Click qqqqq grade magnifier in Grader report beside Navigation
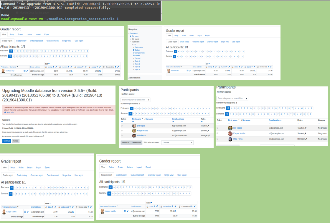 tap(255, 71)
